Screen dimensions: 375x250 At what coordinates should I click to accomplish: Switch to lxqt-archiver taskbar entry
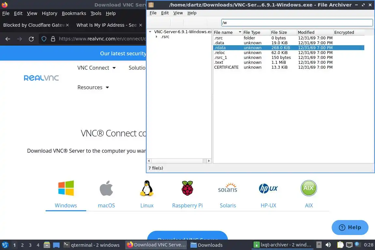(x=283, y=245)
